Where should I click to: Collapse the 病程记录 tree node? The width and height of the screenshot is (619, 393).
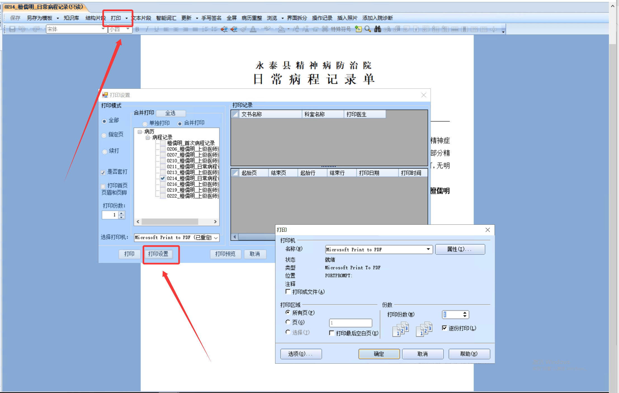(x=148, y=138)
